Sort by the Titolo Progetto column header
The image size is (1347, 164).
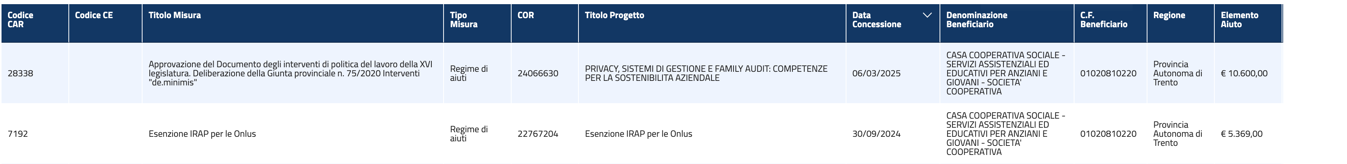(712, 23)
